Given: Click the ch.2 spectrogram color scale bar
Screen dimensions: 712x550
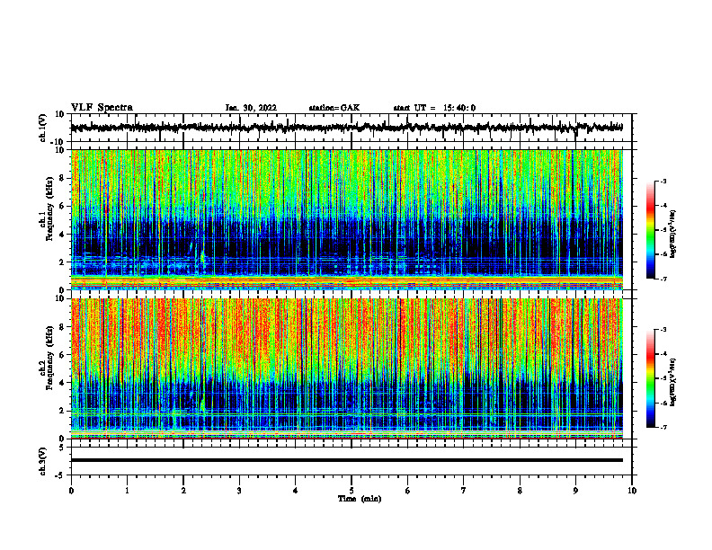Looking at the screenshot, I should 650,378.
